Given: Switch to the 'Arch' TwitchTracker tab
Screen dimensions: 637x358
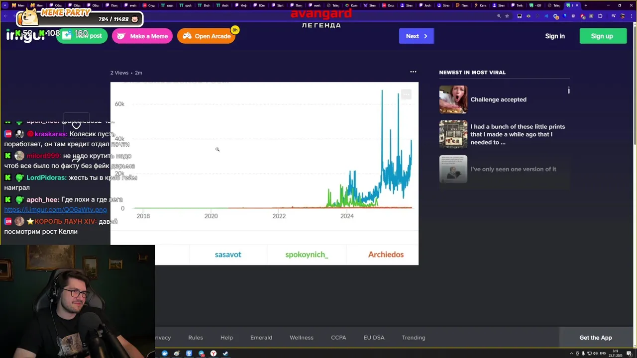Looking at the screenshot, I should click(x=223, y=5).
